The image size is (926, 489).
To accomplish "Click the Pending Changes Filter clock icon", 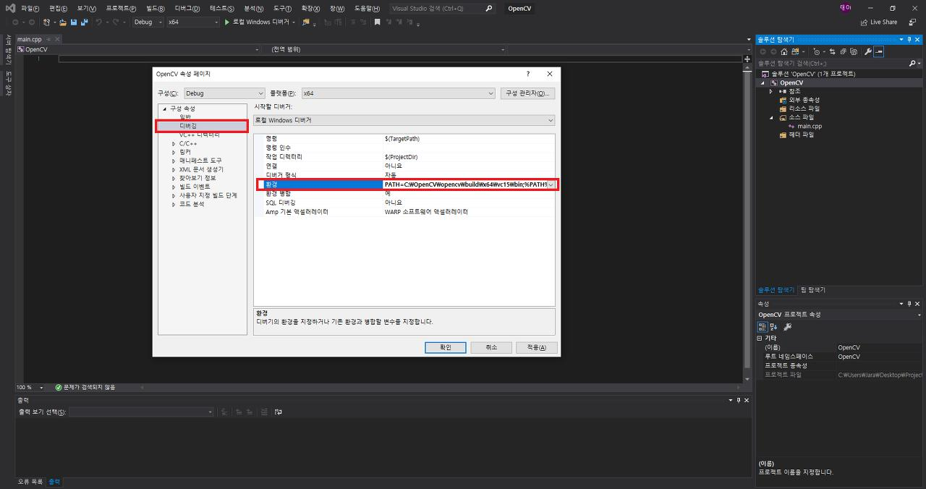I will coord(816,51).
